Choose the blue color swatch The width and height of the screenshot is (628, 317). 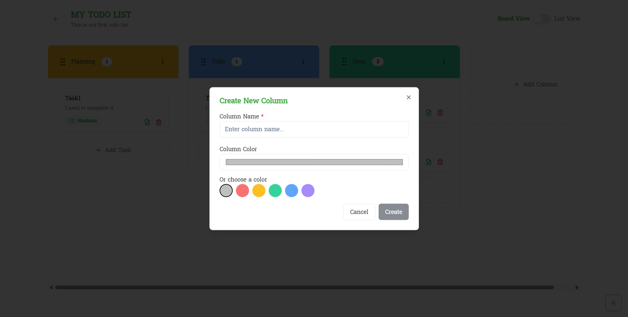291,190
